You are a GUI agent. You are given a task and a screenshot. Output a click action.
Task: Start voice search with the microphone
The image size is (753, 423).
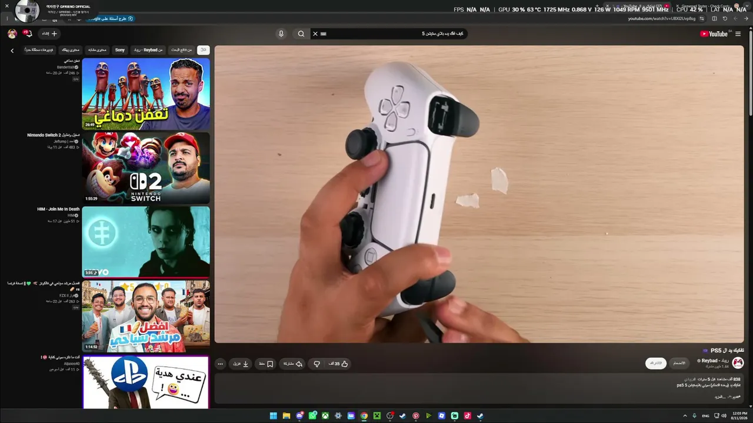click(281, 33)
